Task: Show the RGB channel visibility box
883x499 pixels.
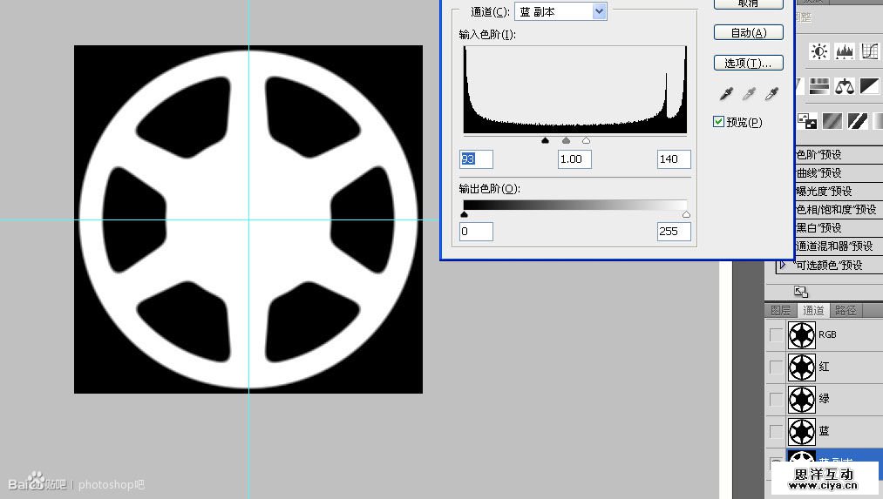Action: tap(776, 335)
